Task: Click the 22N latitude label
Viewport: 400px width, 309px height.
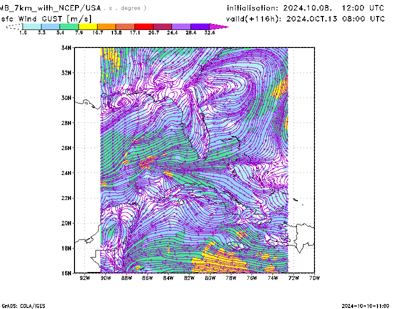Action: (66, 198)
